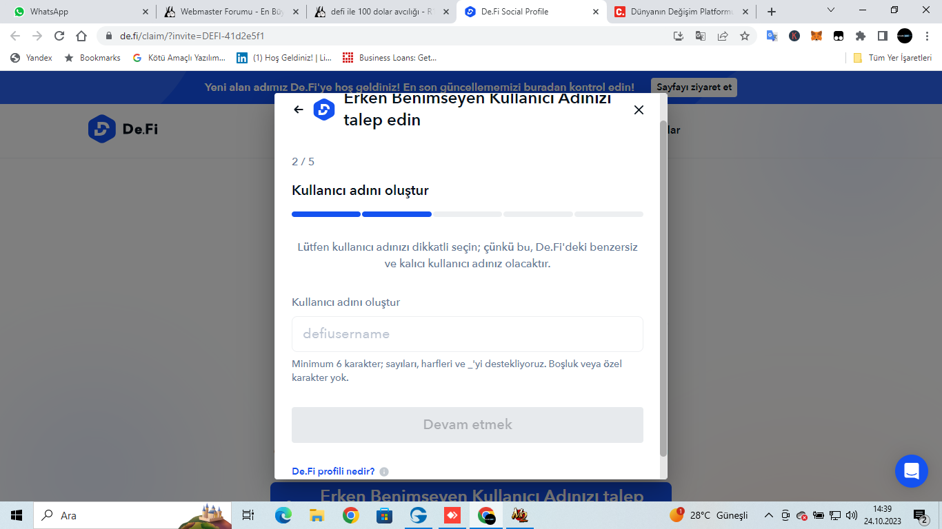Screen dimensions: 942x529
Task: Translate this page with the address bar icon
Action: point(700,36)
